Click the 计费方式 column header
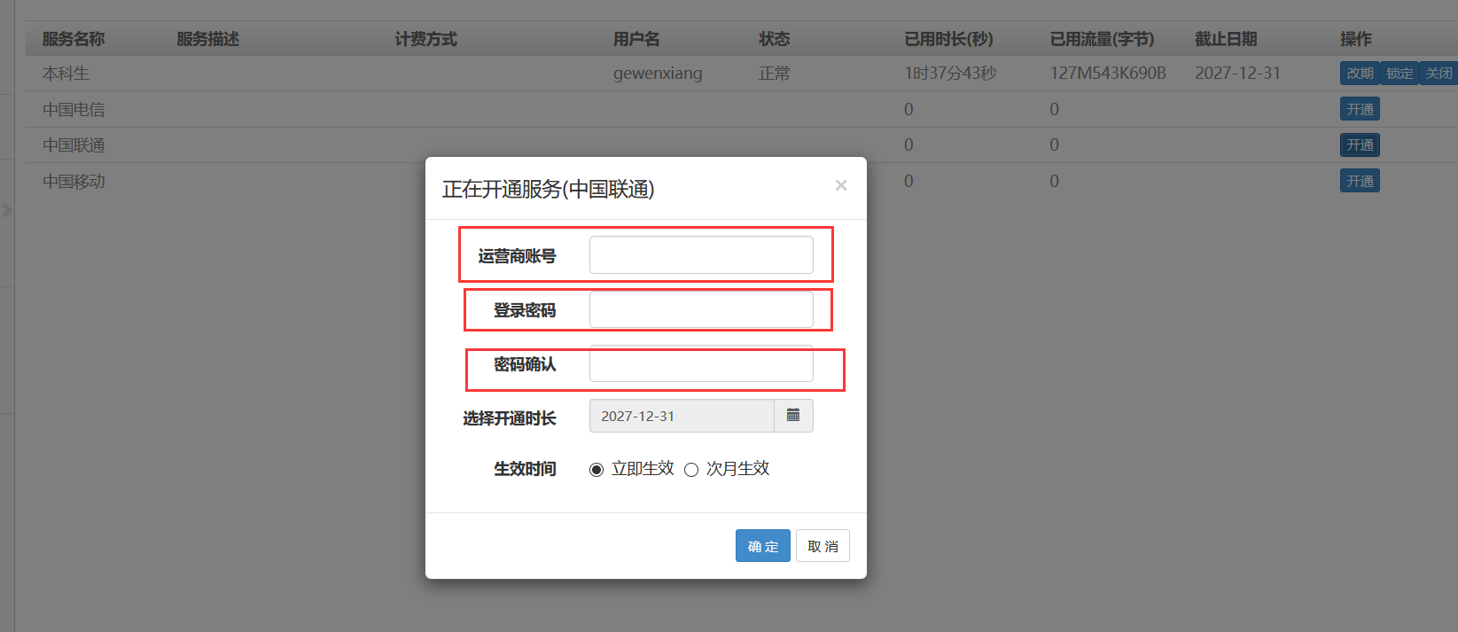 pos(426,39)
